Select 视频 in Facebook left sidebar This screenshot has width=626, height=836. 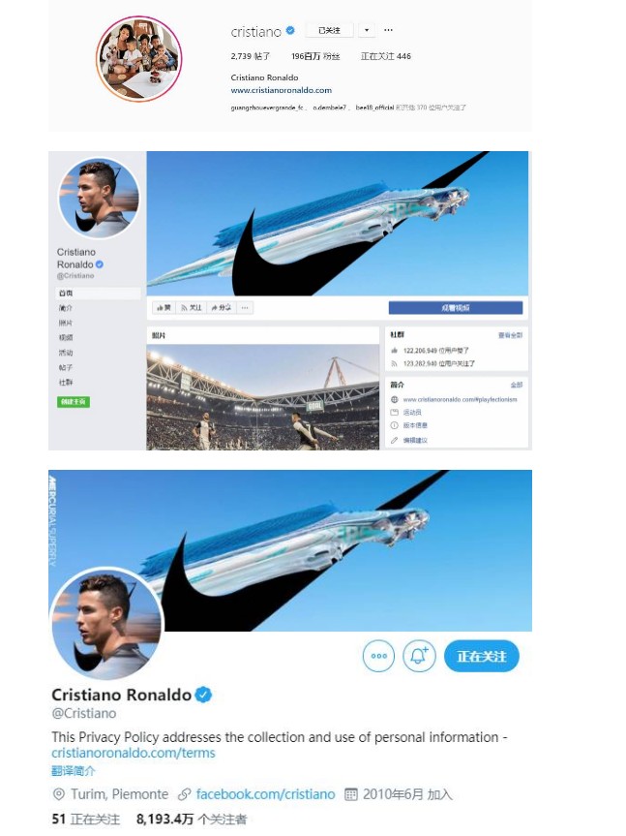coord(66,337)
